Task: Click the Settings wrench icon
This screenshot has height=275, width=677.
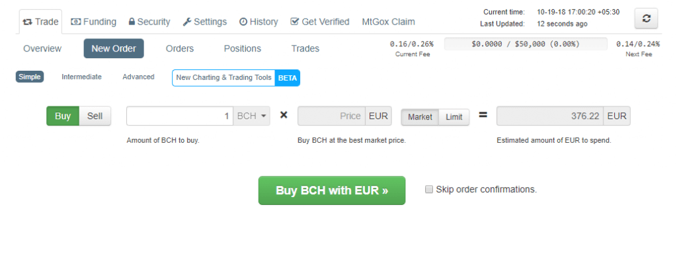Action: (187, 22)
